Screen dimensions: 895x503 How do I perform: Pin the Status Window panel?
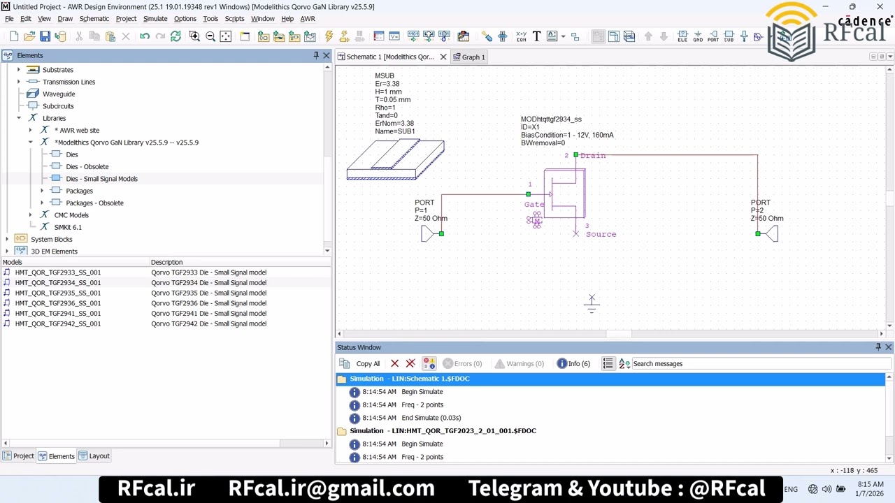878,347
